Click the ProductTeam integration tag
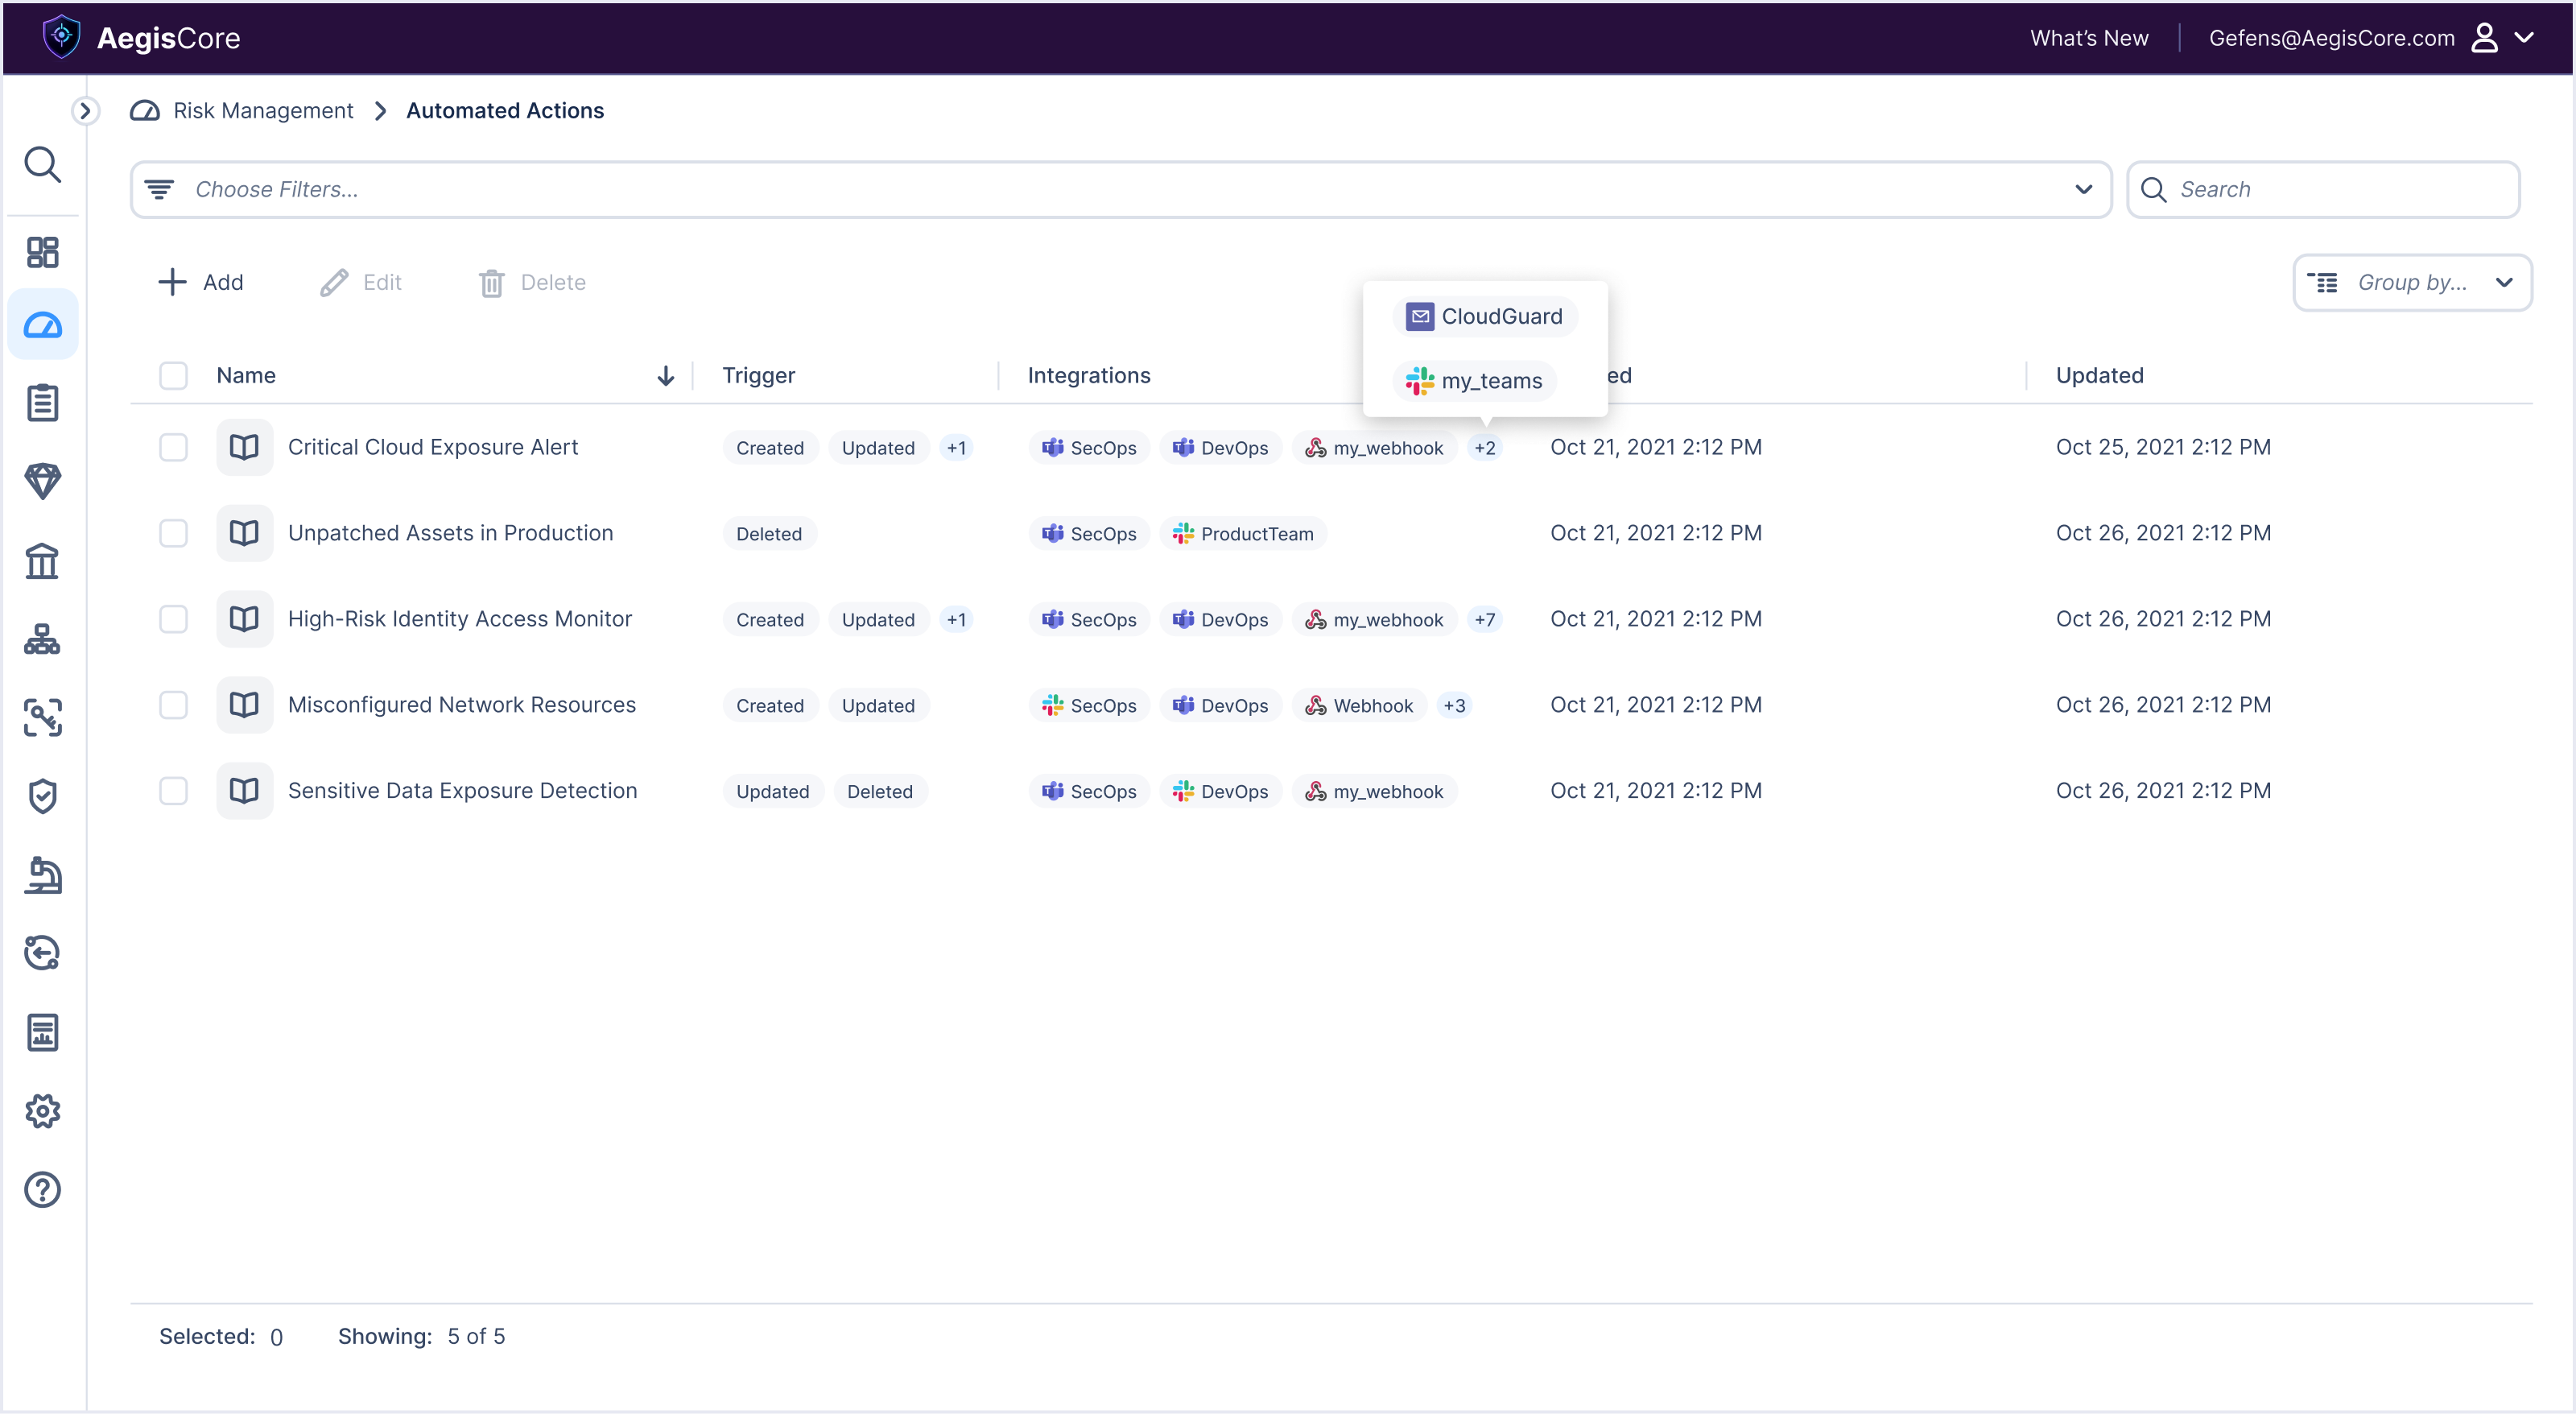Image resolution: width=2576 pixels, height=1414 pixels. (x=1243, y=534)
